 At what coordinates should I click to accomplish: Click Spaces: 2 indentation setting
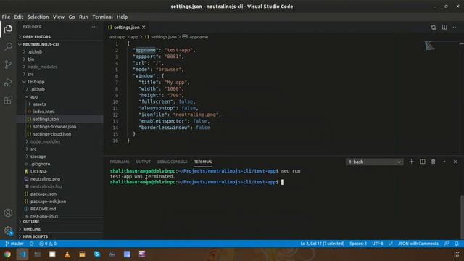pyautogui.click(x=358, y=244)
